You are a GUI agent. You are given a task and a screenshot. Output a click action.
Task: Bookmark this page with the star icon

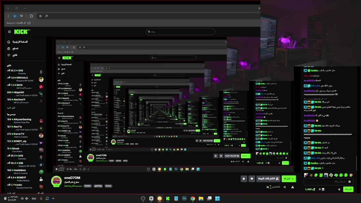click(x=40, y=16)
